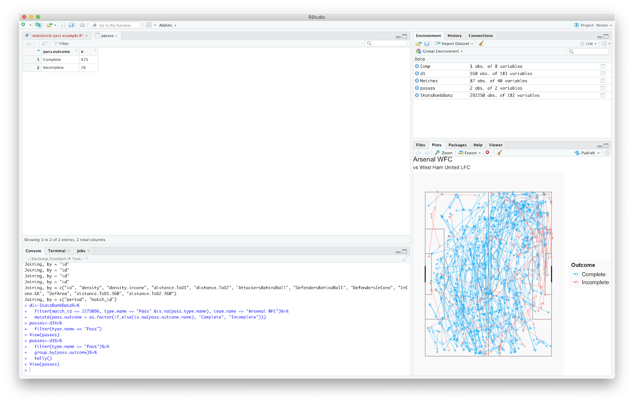634x404 pixels.
Task: Click the Zoom plot button
Action: [444, 153]
